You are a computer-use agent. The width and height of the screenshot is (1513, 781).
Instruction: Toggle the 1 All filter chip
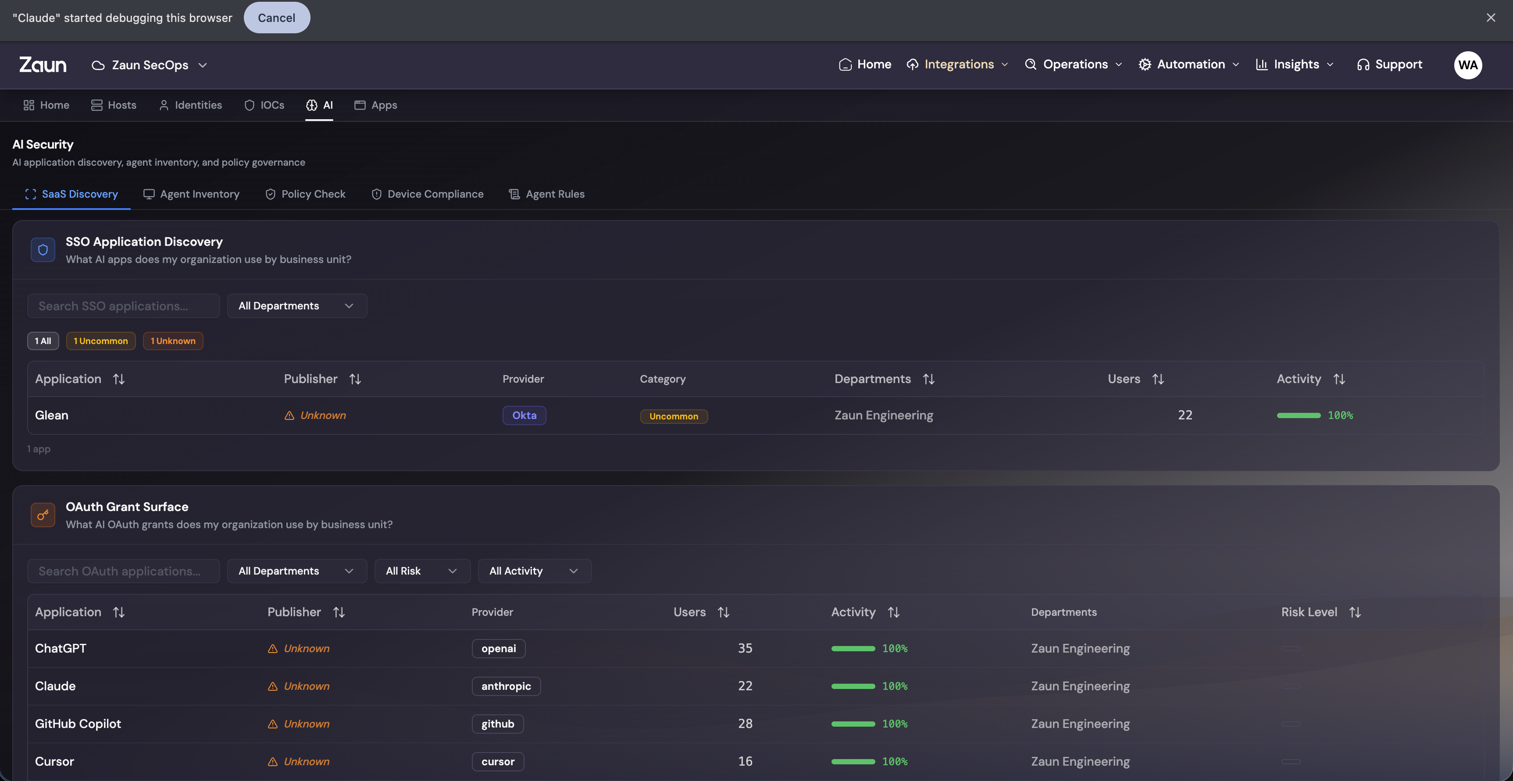43,341
